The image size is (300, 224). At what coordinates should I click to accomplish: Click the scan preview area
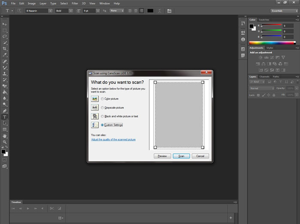coord(179,115)
